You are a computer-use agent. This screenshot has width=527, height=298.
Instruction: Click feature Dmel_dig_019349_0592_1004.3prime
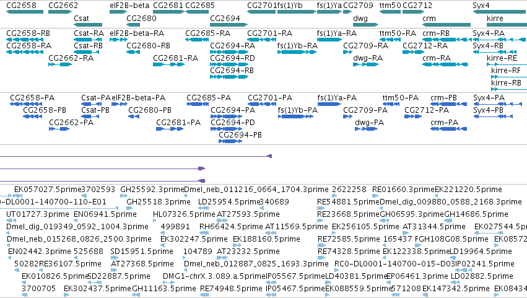point(77,227)
